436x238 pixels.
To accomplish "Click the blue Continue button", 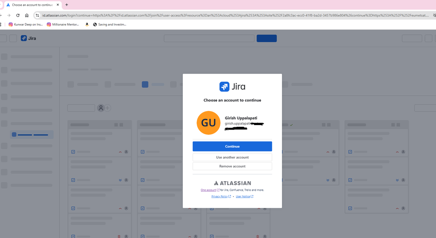I will coord(232,146).
